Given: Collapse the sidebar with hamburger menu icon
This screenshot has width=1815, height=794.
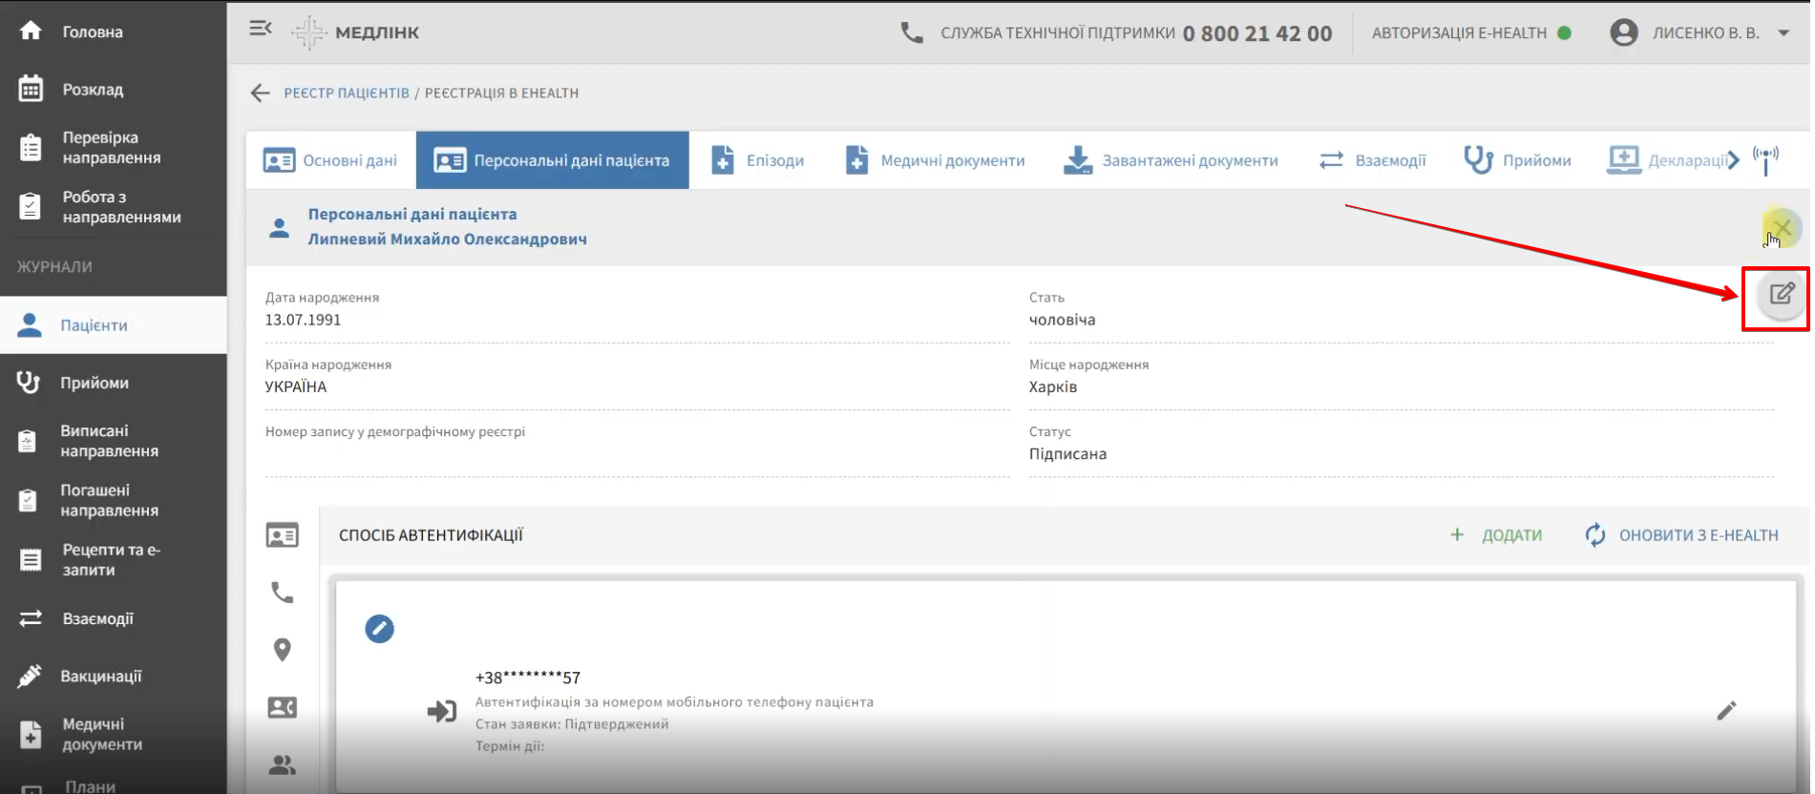Looking at the screenshot, I should click(261, 29).
